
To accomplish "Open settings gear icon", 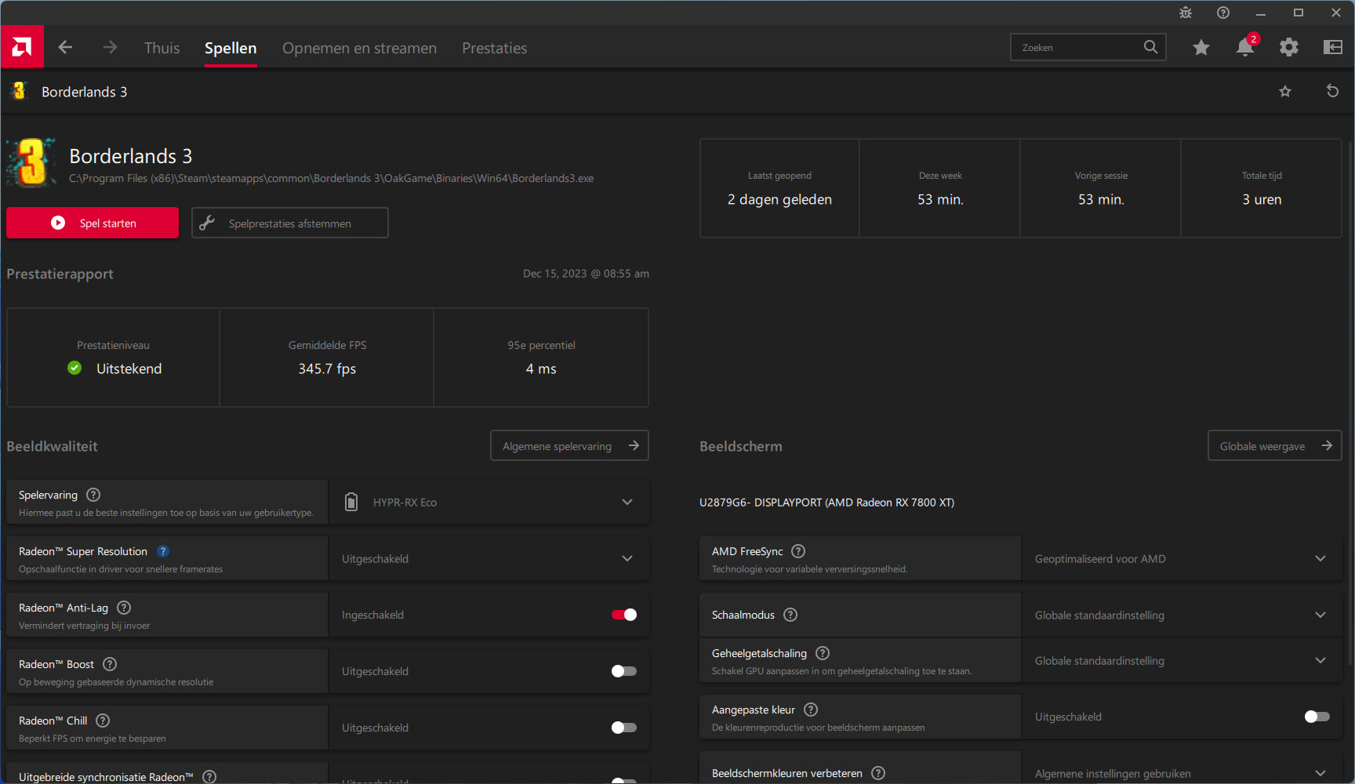I will coord(1289,47).
